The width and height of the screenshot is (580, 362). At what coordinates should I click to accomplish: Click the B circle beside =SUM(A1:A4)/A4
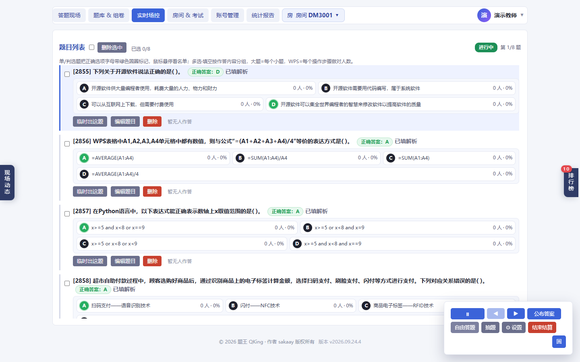pos(240,158)
